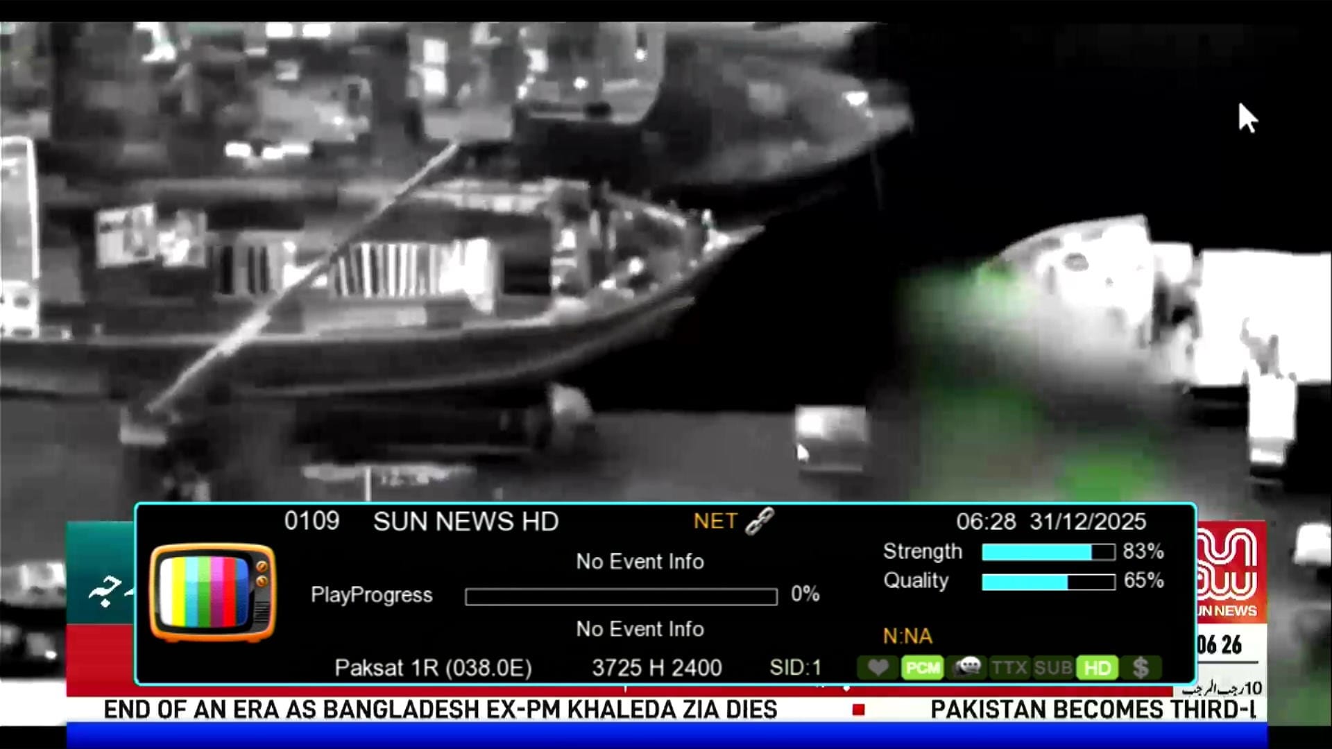Click the favorite heart icon
This screenshot has width=1332, height=749.
click(x=878, y=668)
